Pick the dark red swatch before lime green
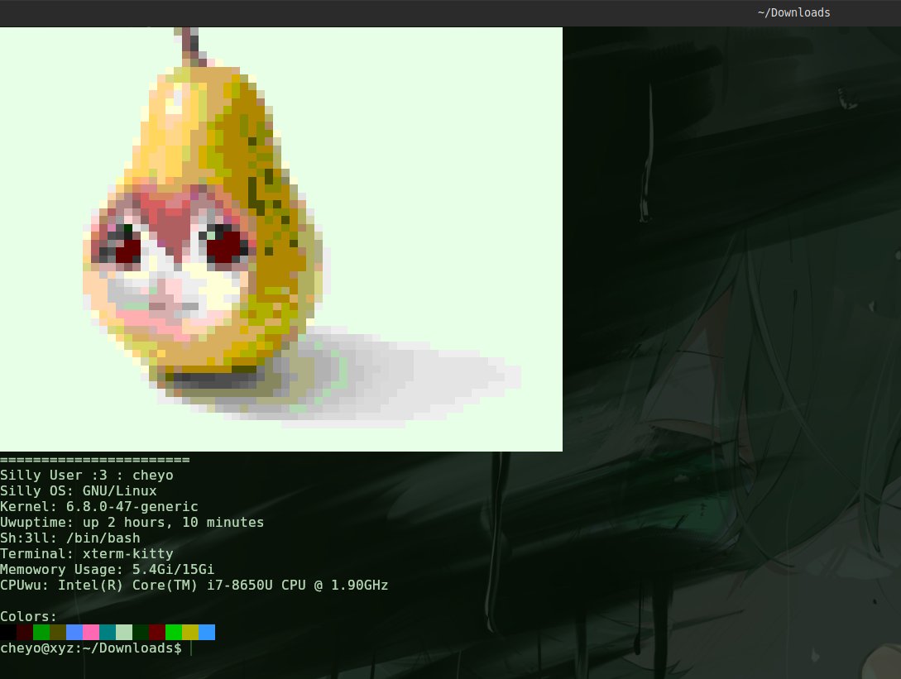The height and width of the screenshot is (679, 901). coord(157,633)
